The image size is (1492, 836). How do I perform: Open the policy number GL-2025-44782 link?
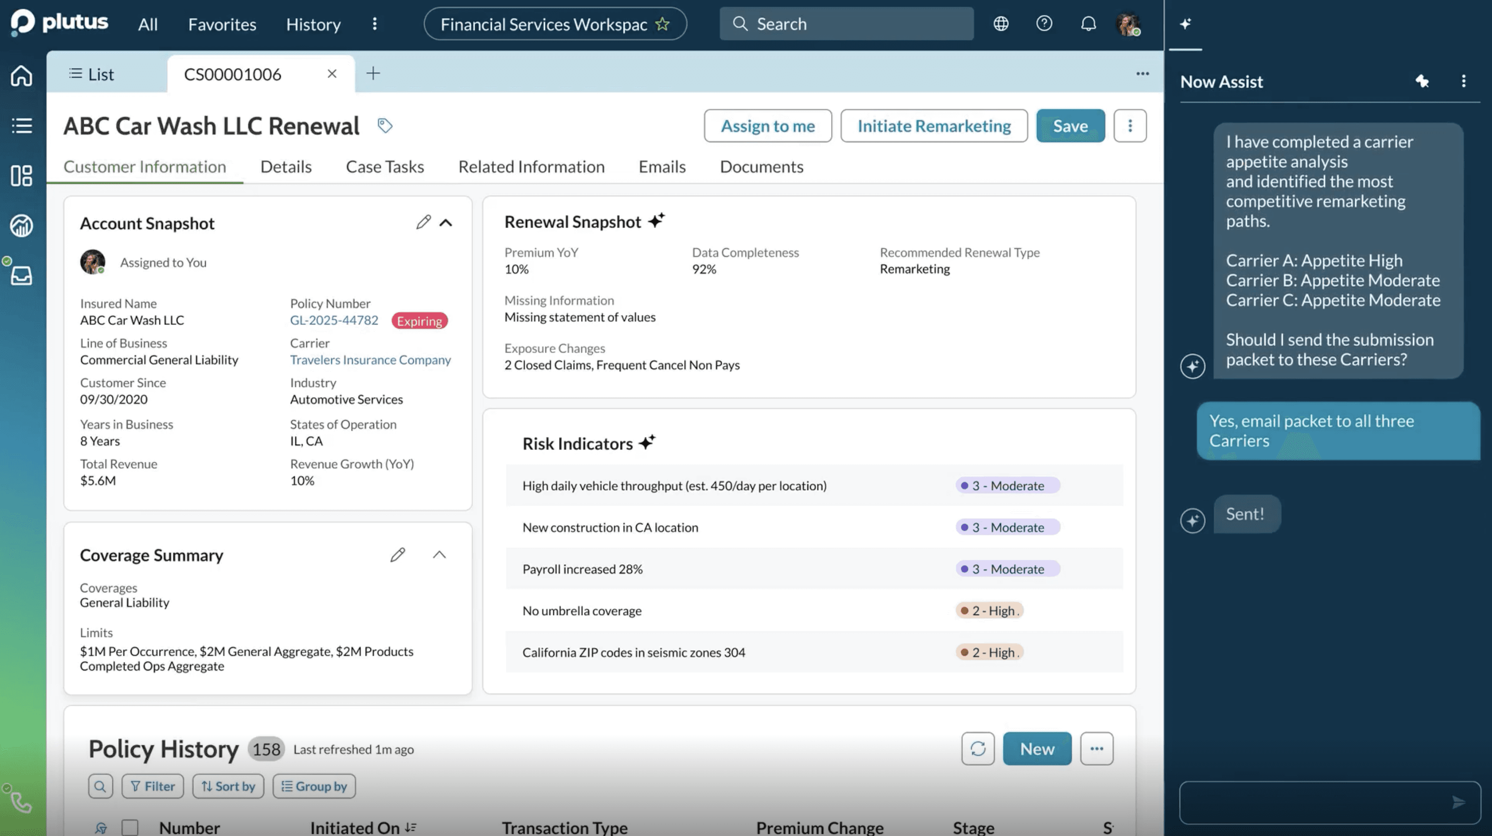tap(333, 320)
